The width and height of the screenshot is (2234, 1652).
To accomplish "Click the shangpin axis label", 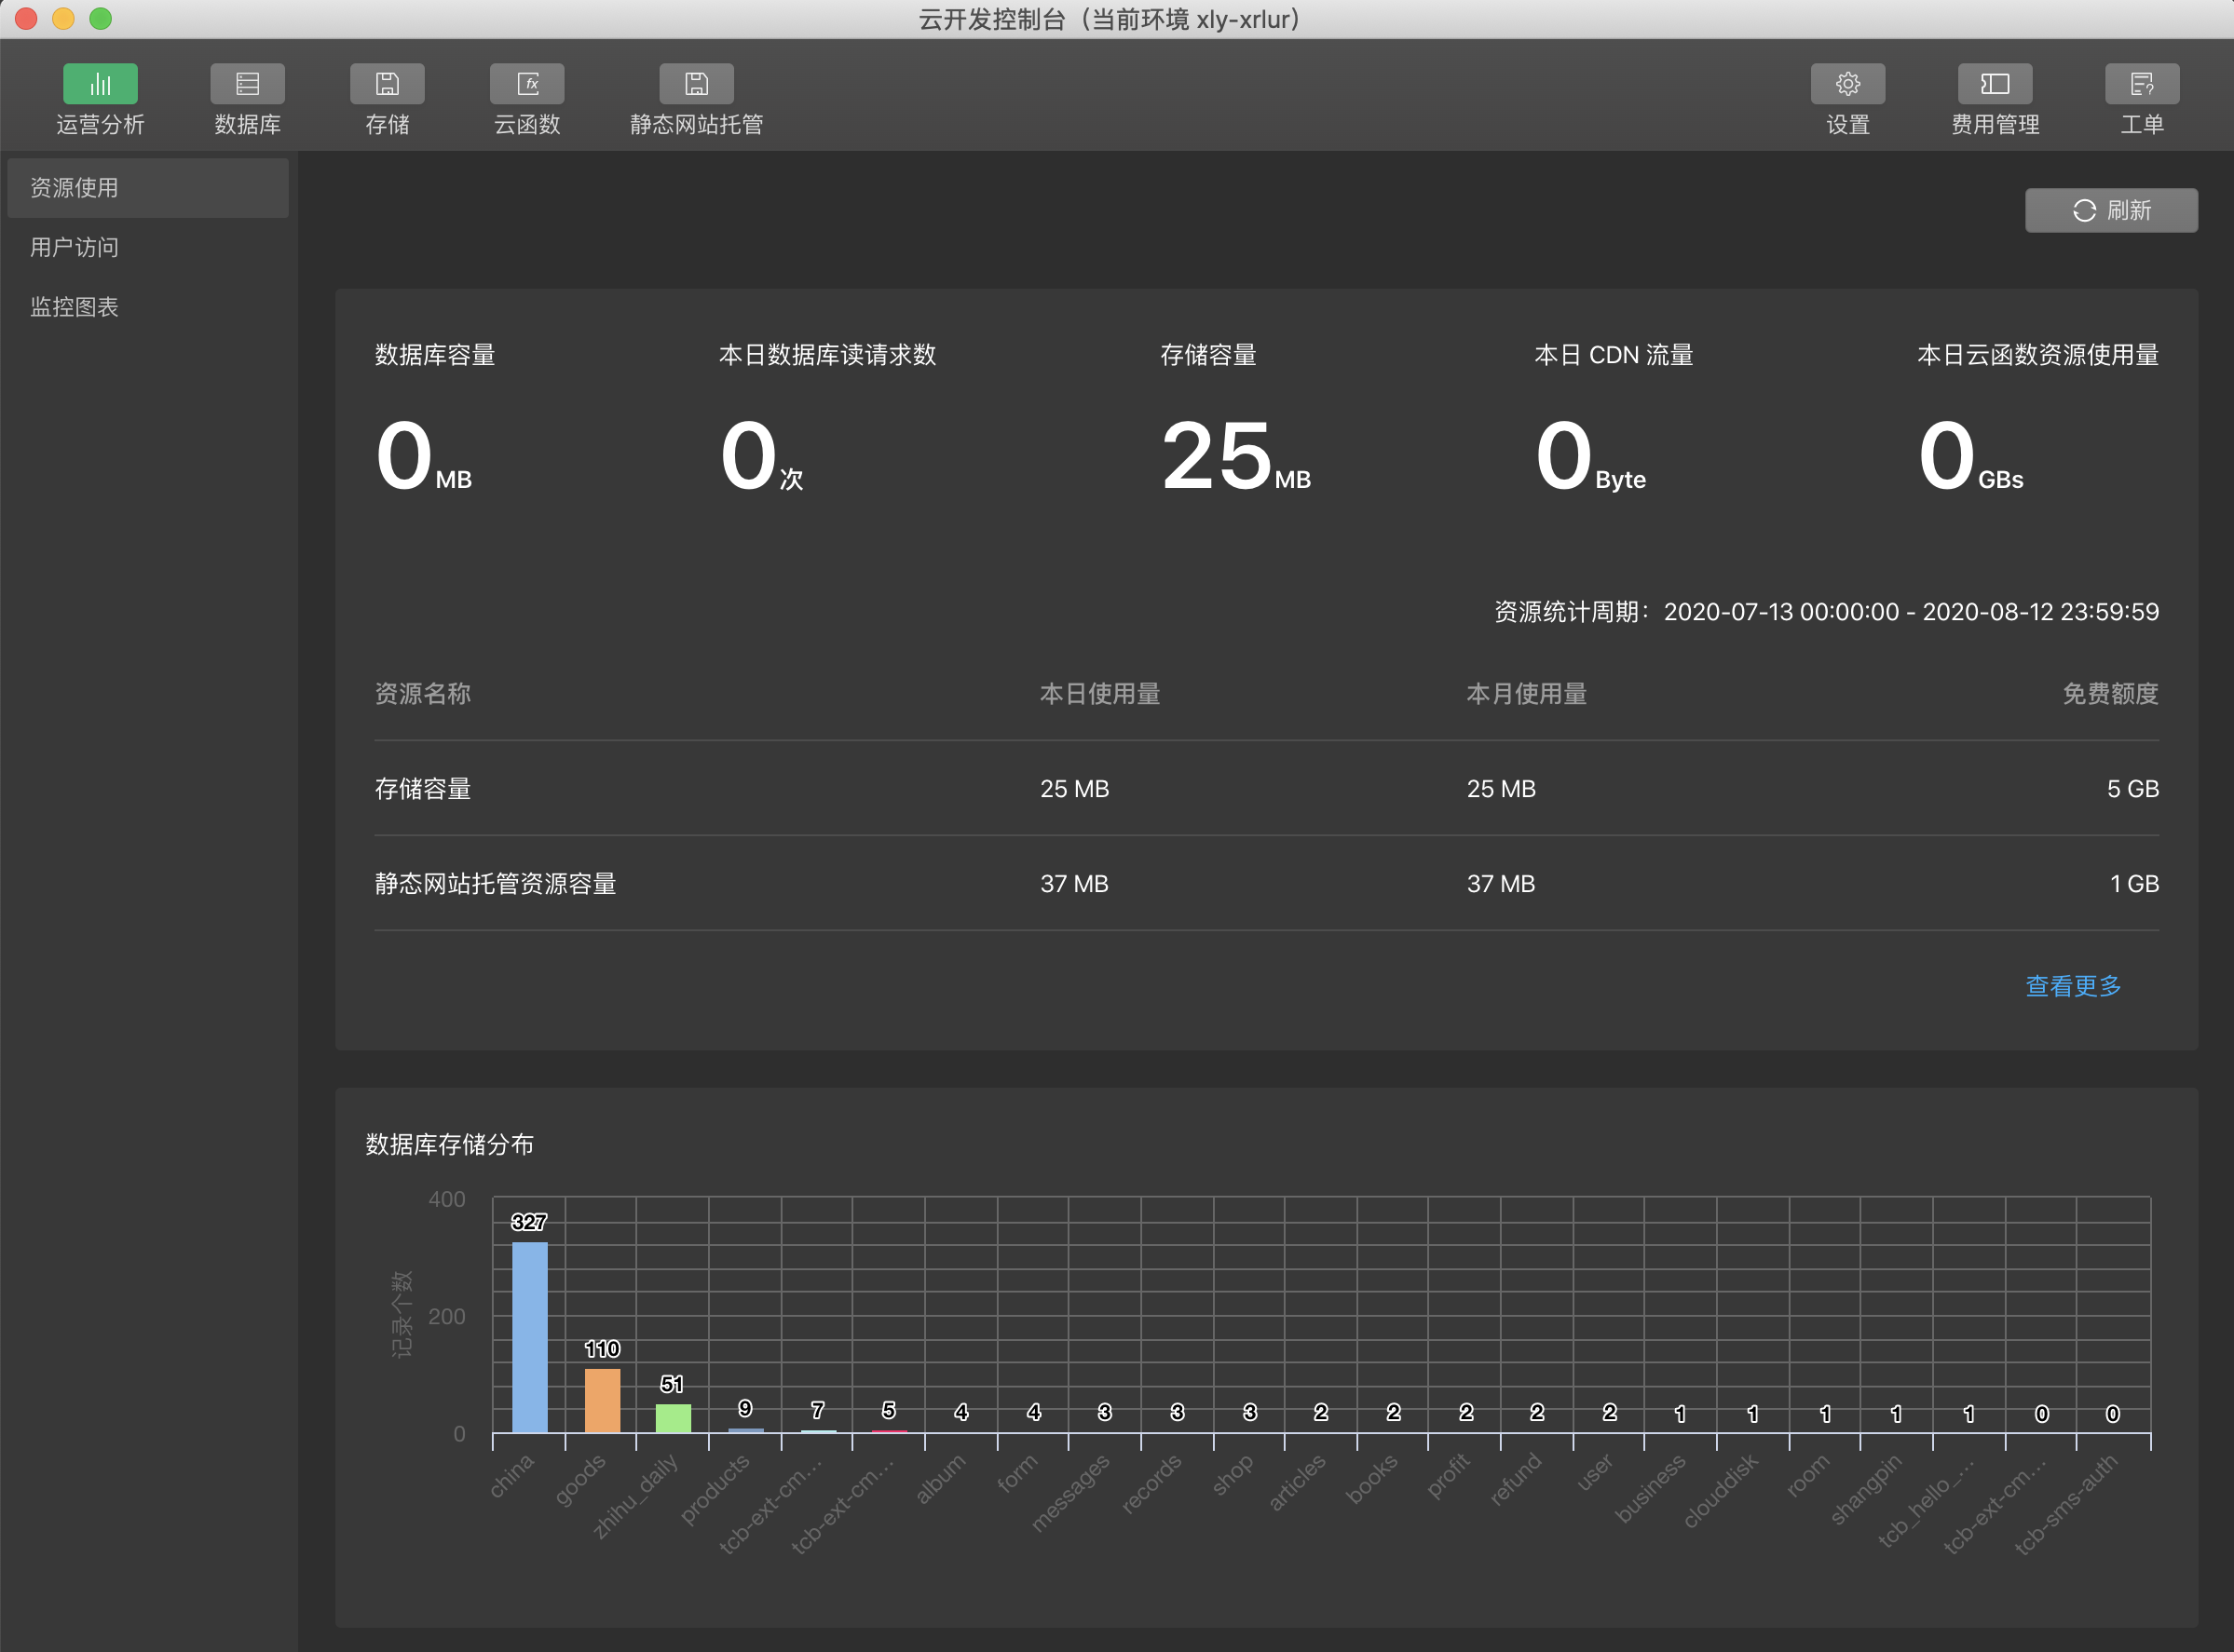I will pyautogui.click(x=1865, y=1490).
